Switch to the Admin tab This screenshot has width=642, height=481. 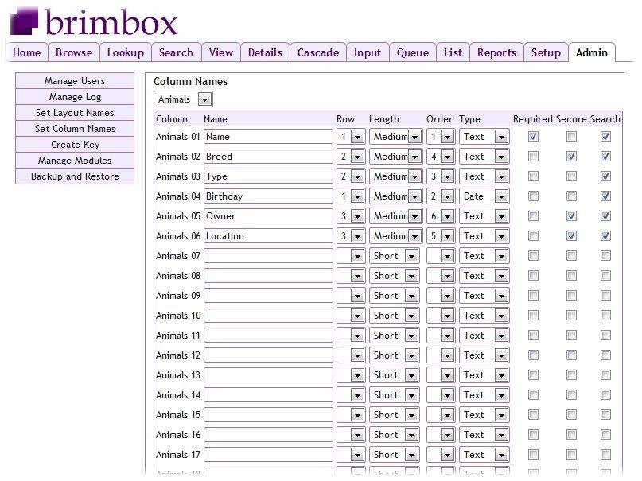(x=593, y=52)
